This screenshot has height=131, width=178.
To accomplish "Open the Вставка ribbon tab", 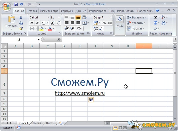I will tap(32, 11).
